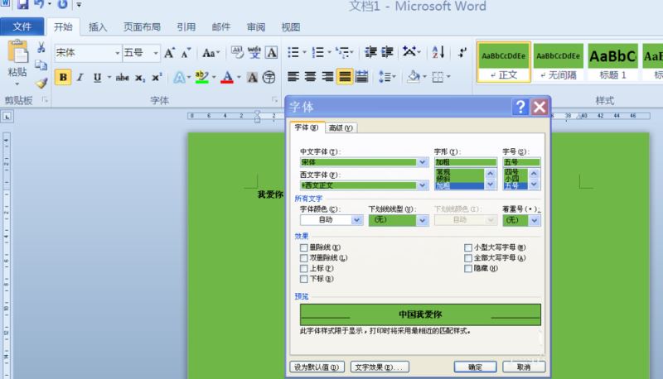
Task: Click the Cut scissors icon
Action: point(41,47)
